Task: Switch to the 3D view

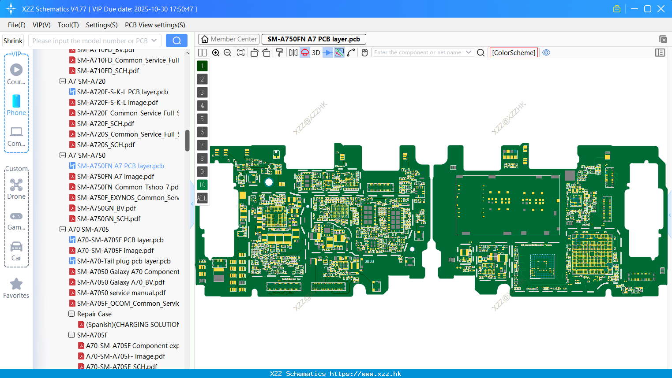Action: point(316,52)
